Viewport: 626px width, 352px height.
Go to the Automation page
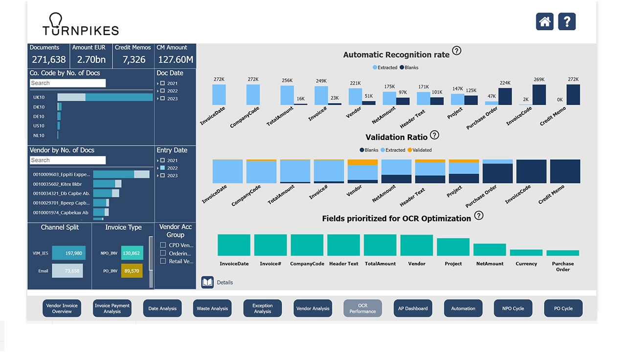[463, 308]
